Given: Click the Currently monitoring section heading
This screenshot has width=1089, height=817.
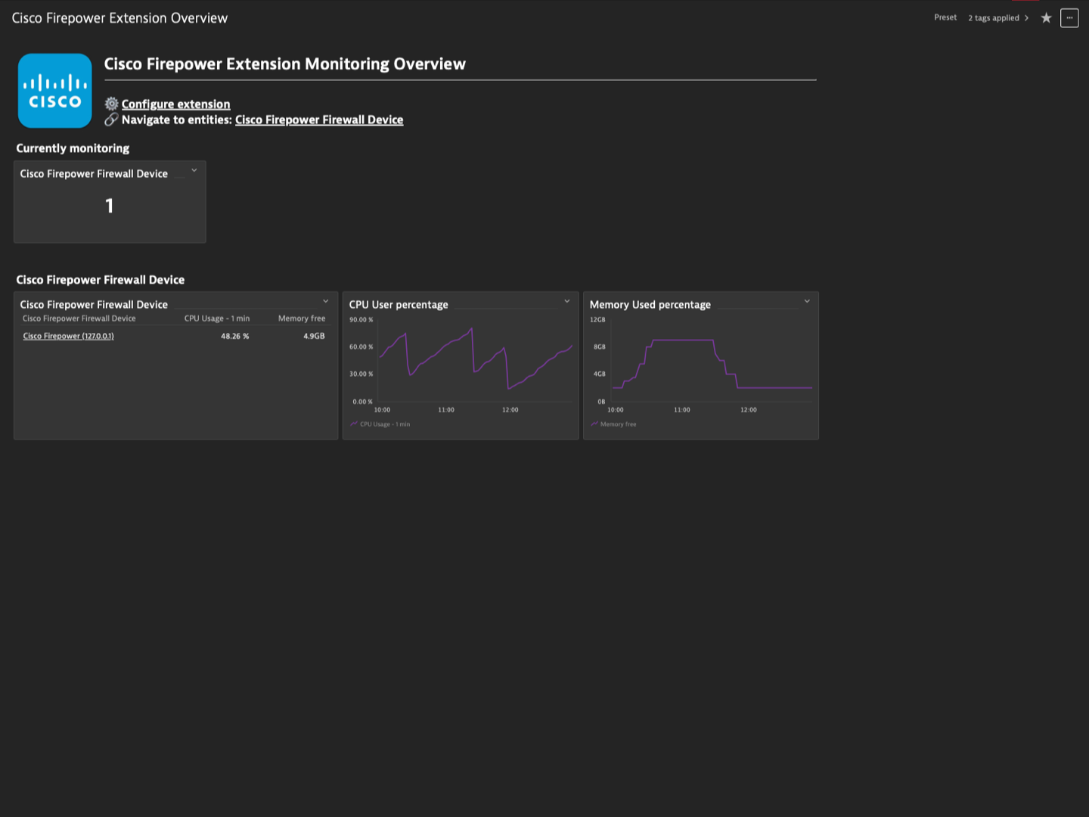Looking at the screenshot, I should (73, 148).
